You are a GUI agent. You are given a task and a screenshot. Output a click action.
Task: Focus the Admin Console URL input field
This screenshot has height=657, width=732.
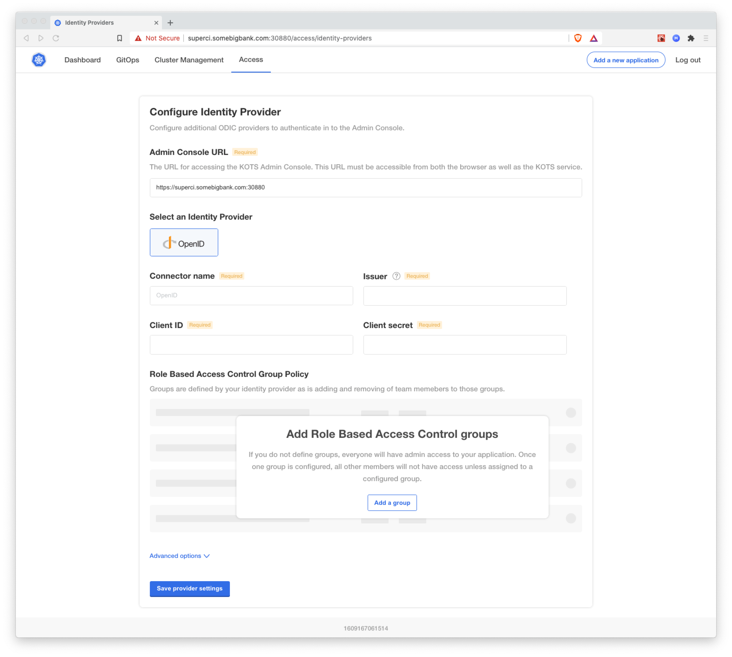point(366,188)
